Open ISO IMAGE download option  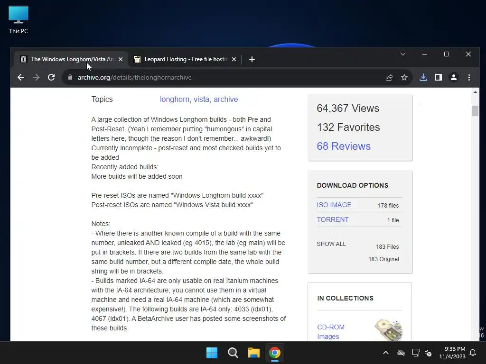pos(334,205)
